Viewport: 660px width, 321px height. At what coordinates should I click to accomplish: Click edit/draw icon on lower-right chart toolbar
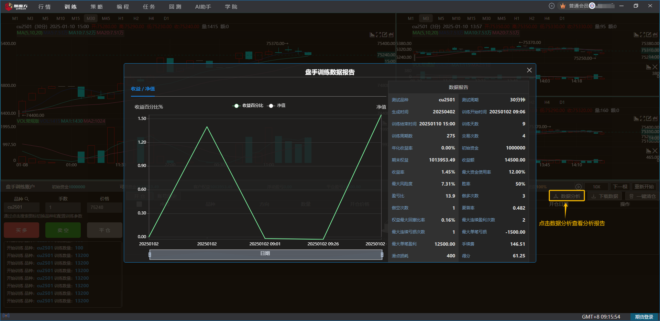(649, 119)
